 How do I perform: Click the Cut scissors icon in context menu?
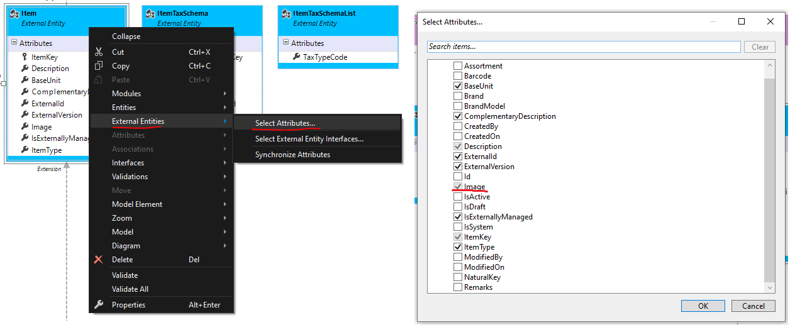coord(98,52)
